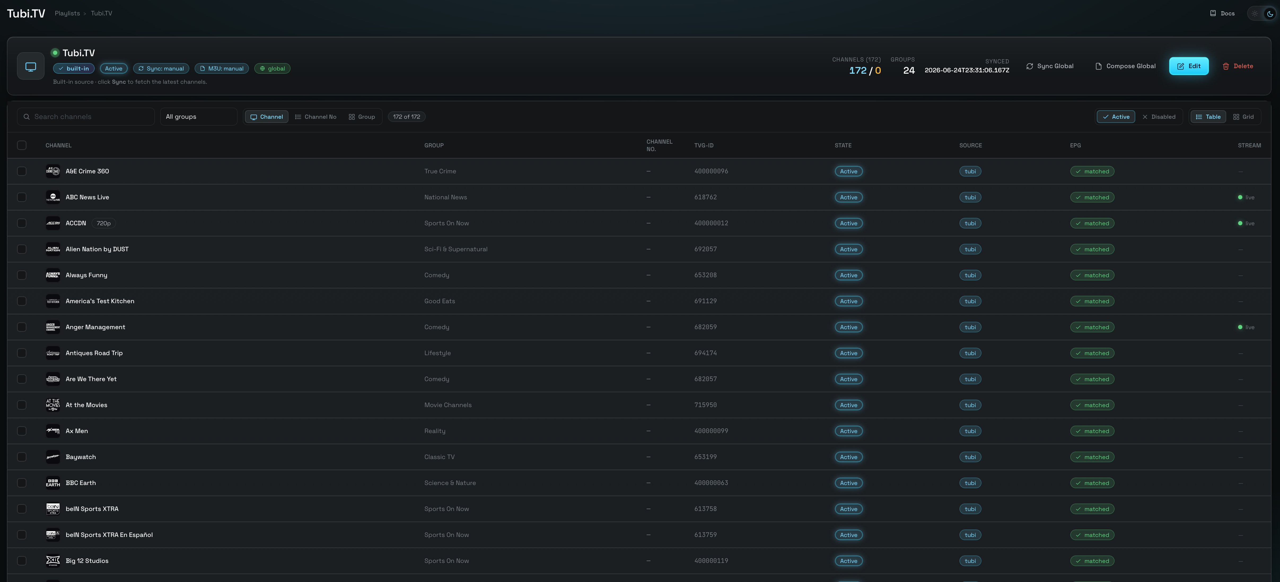Click the 720p tag on ACCDN

click(x=103, y=223)
